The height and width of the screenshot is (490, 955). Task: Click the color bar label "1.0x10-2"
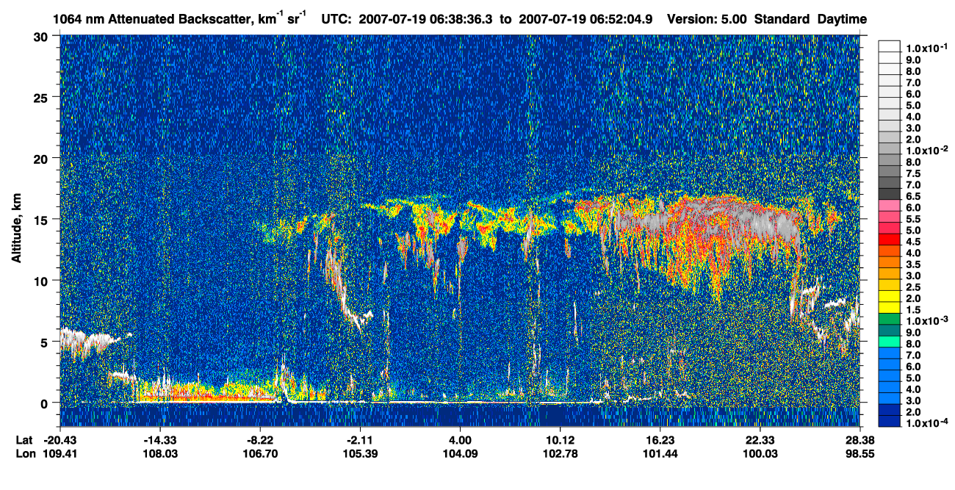[x=926, y=151]
